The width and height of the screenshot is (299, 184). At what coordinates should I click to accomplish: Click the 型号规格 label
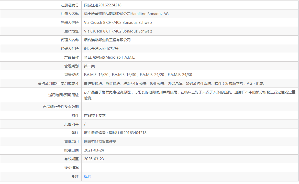[x=72, y=75]
